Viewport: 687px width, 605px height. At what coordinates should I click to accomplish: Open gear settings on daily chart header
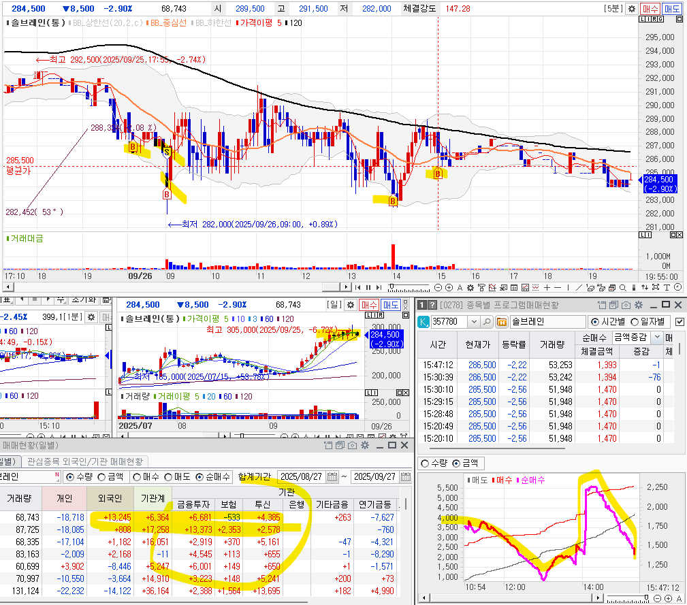[x=350, y=305]
